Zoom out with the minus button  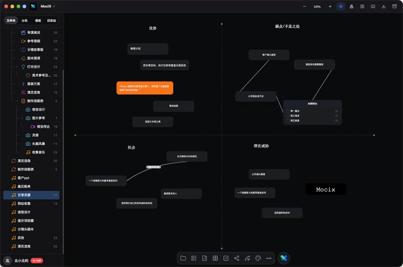click(x=304, y=6)
